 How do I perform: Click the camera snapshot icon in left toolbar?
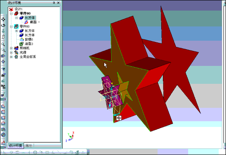pyautogui.click(x=3, y=75)
